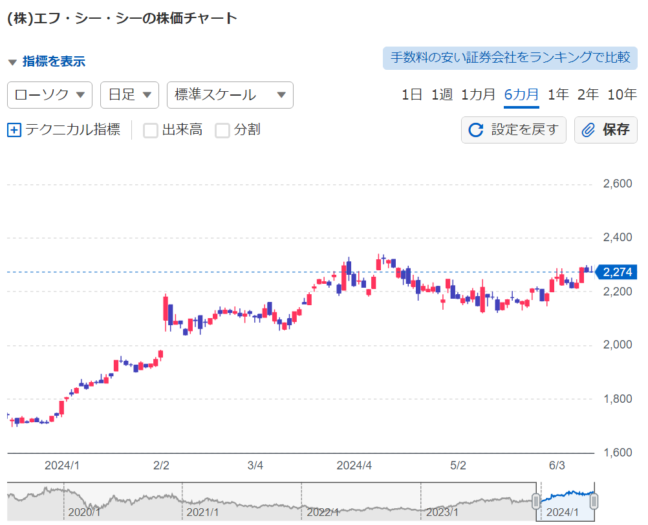Click the 5/2 date label on axis

(458, 466)
